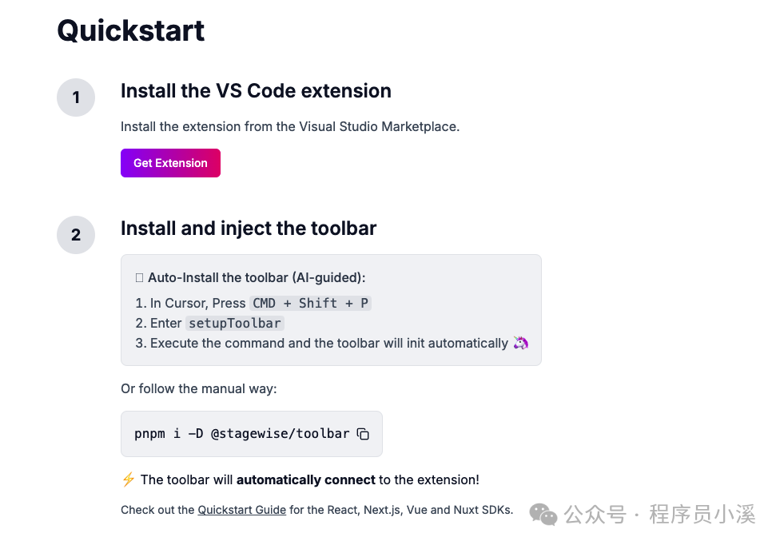Viewport: 780px width, 545px height.
Task: Click the CMD + Shift + P shortcut chip
Action: pyautogui.click(x=311, y=303)
